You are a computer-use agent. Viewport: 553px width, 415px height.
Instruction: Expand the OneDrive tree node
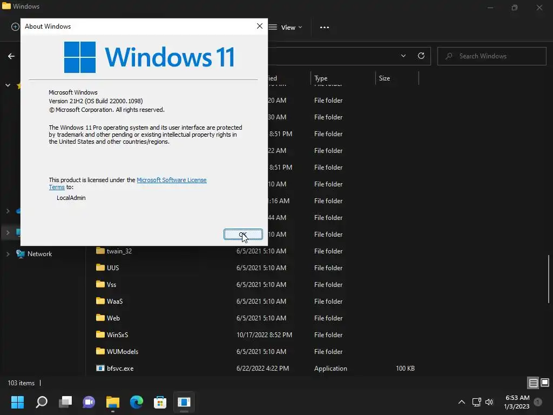pos(8,211)
